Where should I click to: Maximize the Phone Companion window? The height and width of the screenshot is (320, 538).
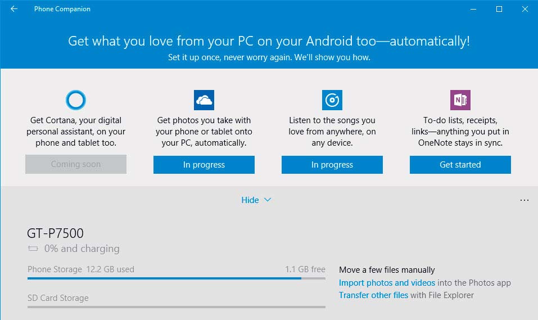pos(499,9)
